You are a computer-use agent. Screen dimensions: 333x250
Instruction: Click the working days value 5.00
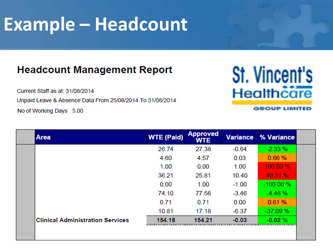78,111
